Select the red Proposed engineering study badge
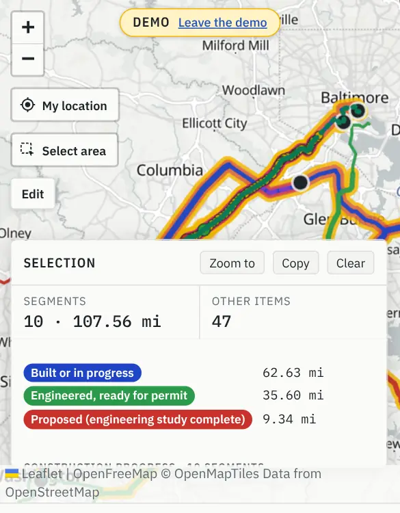The width and height of the screenshot is (400, 513). 137,419
